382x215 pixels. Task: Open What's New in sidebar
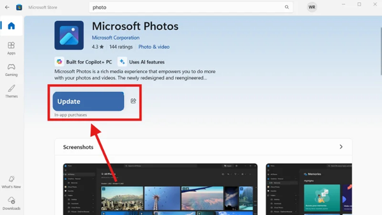pos(11,182)
